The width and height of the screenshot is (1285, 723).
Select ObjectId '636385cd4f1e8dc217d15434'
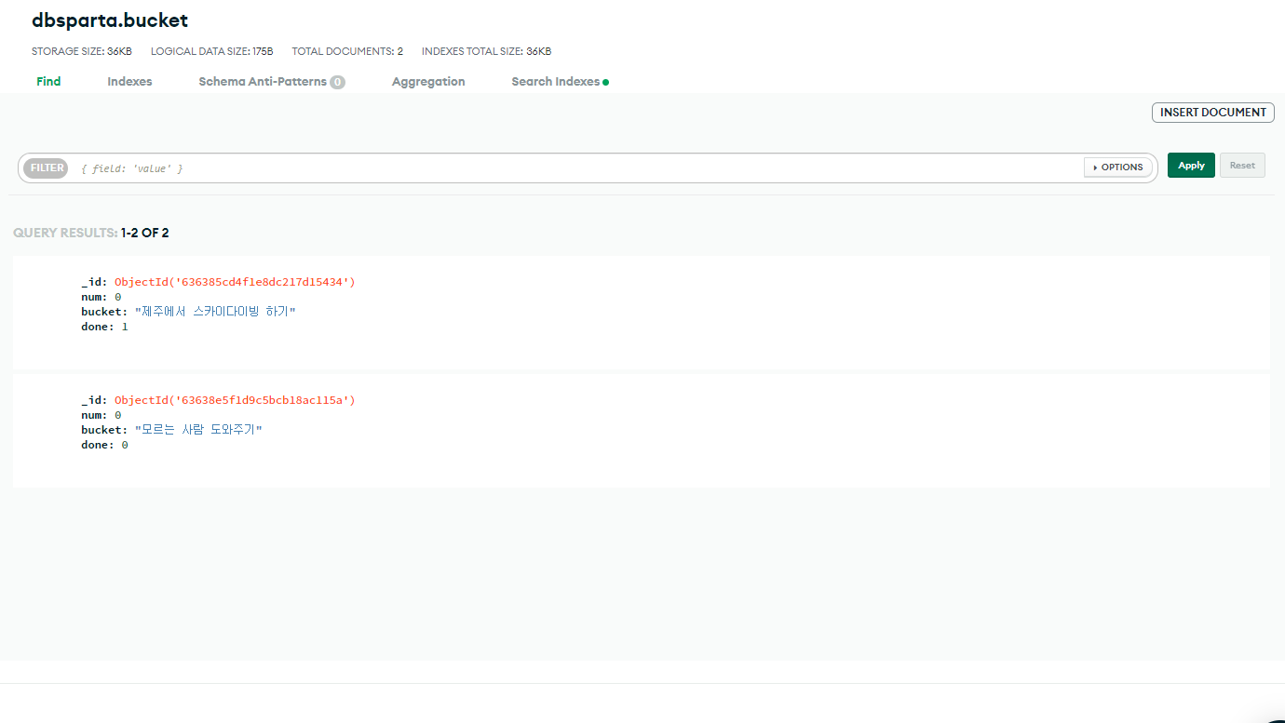point(235,282)
